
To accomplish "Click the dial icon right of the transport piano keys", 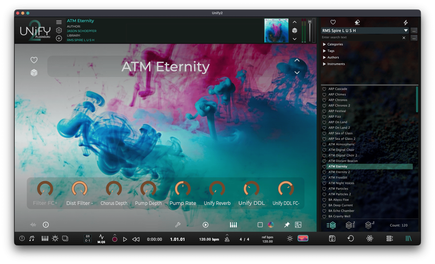I will pos(55,239).
